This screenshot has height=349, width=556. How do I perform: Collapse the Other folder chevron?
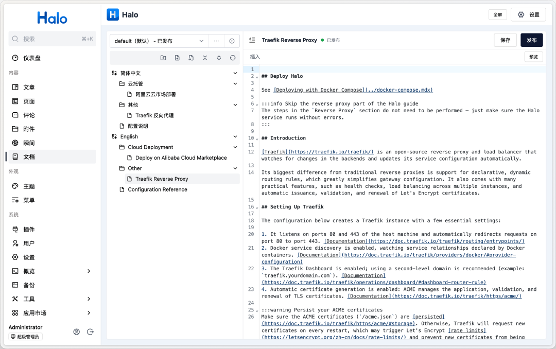(x=235, y=168)
